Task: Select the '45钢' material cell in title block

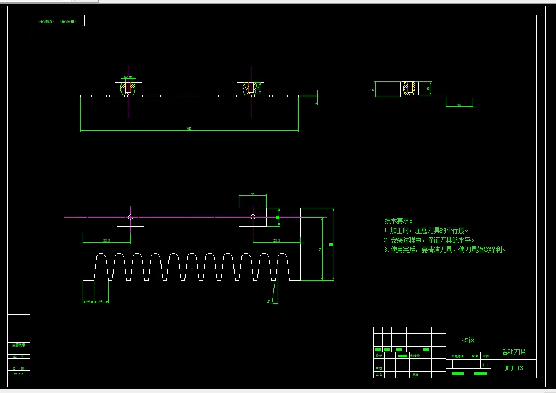Action: point(468,340)
